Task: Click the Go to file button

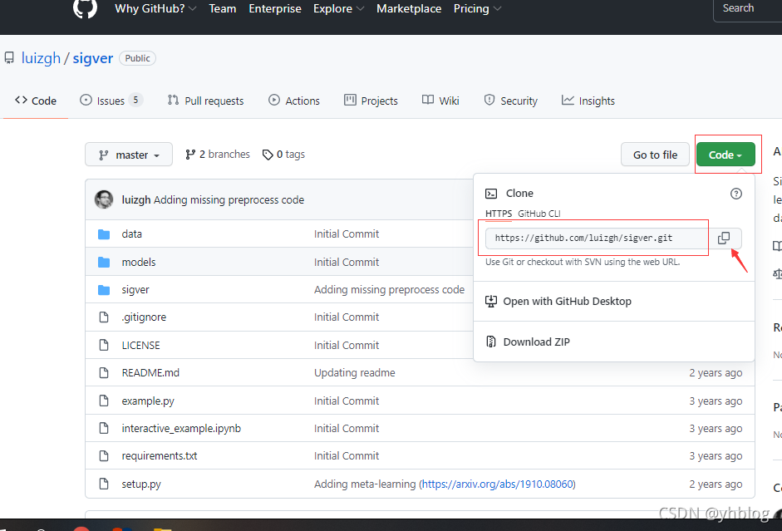Action: (x=656, y=155)
